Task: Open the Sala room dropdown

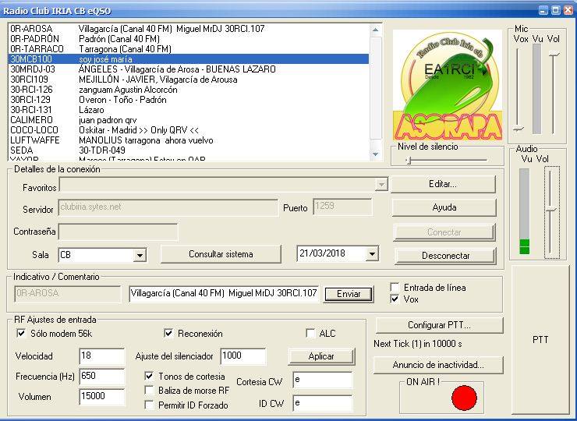Action: (140, 255)
